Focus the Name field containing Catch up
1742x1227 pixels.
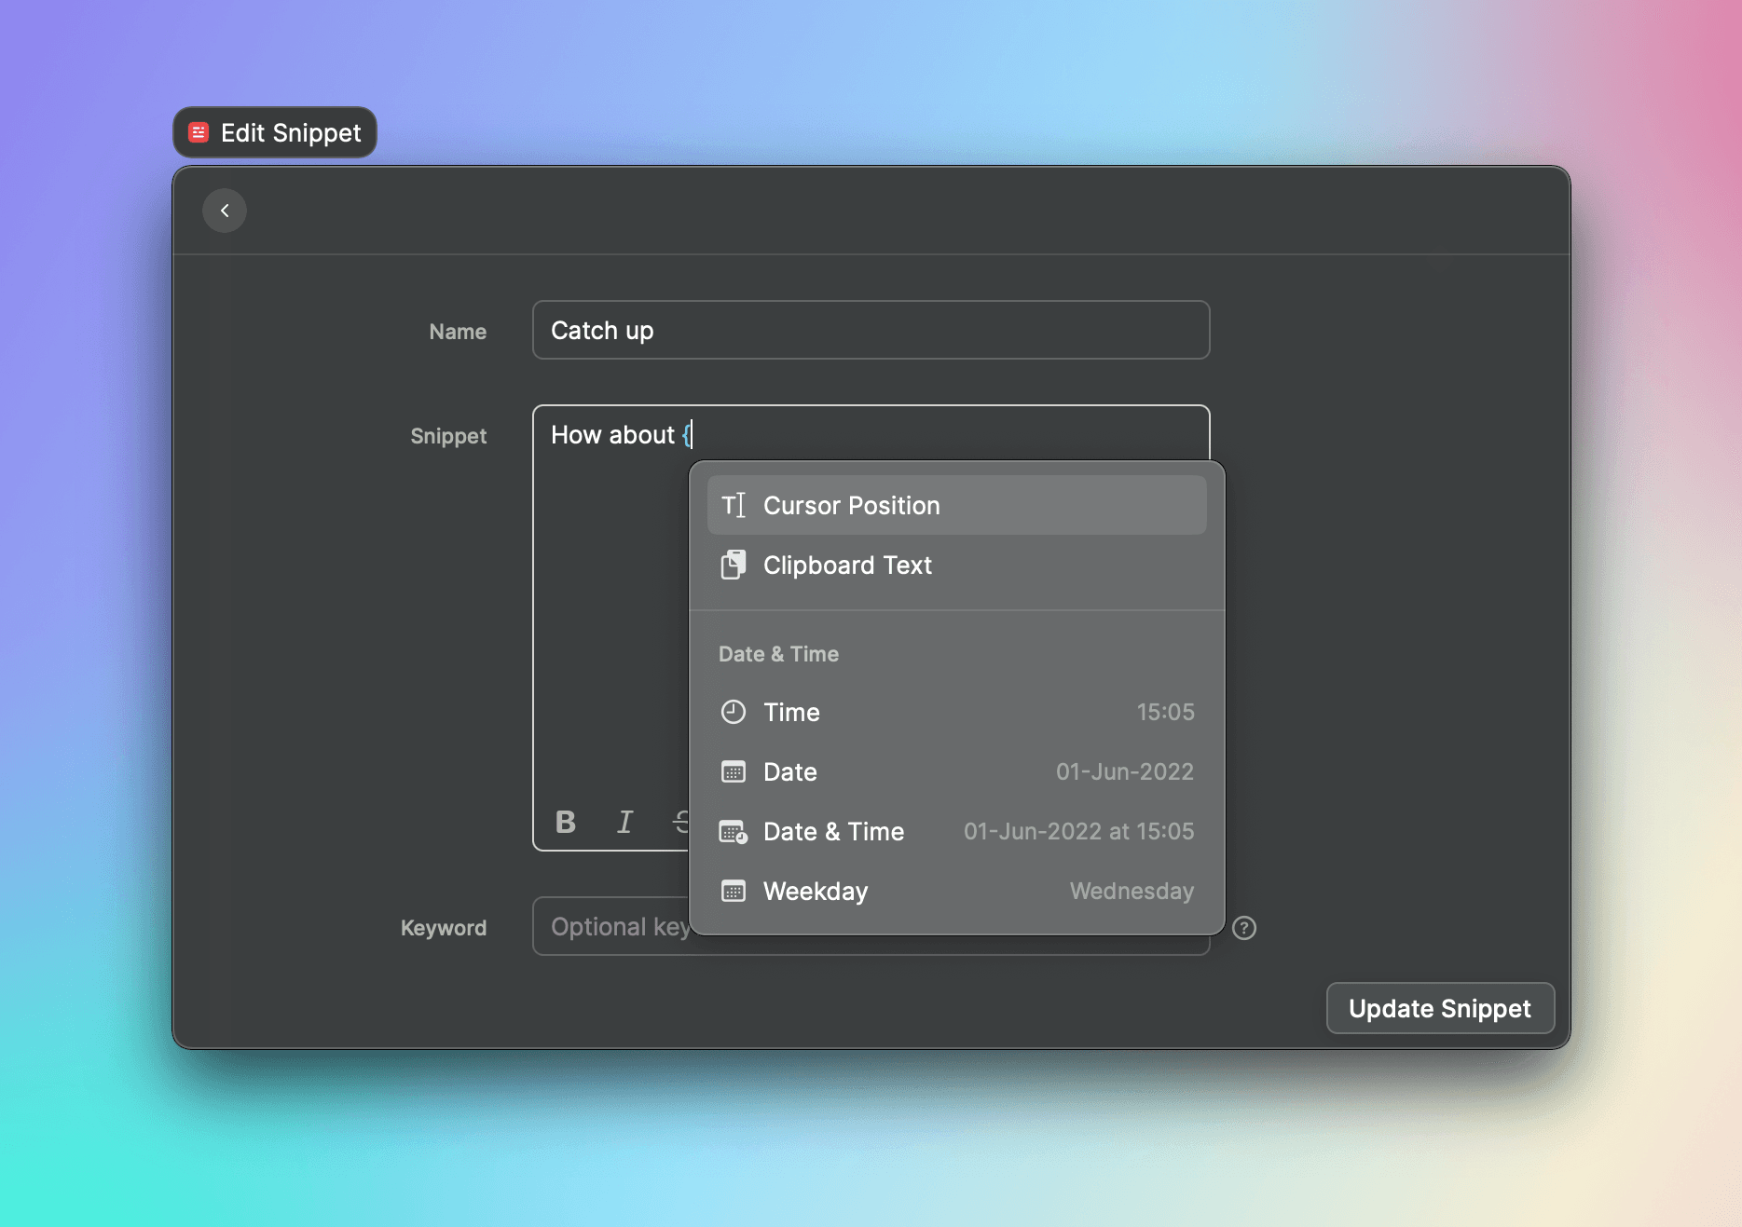871,330
